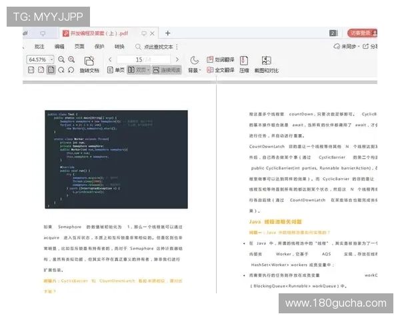
Task: Open the 保护 protect menu
Action: tap(99, 47)
